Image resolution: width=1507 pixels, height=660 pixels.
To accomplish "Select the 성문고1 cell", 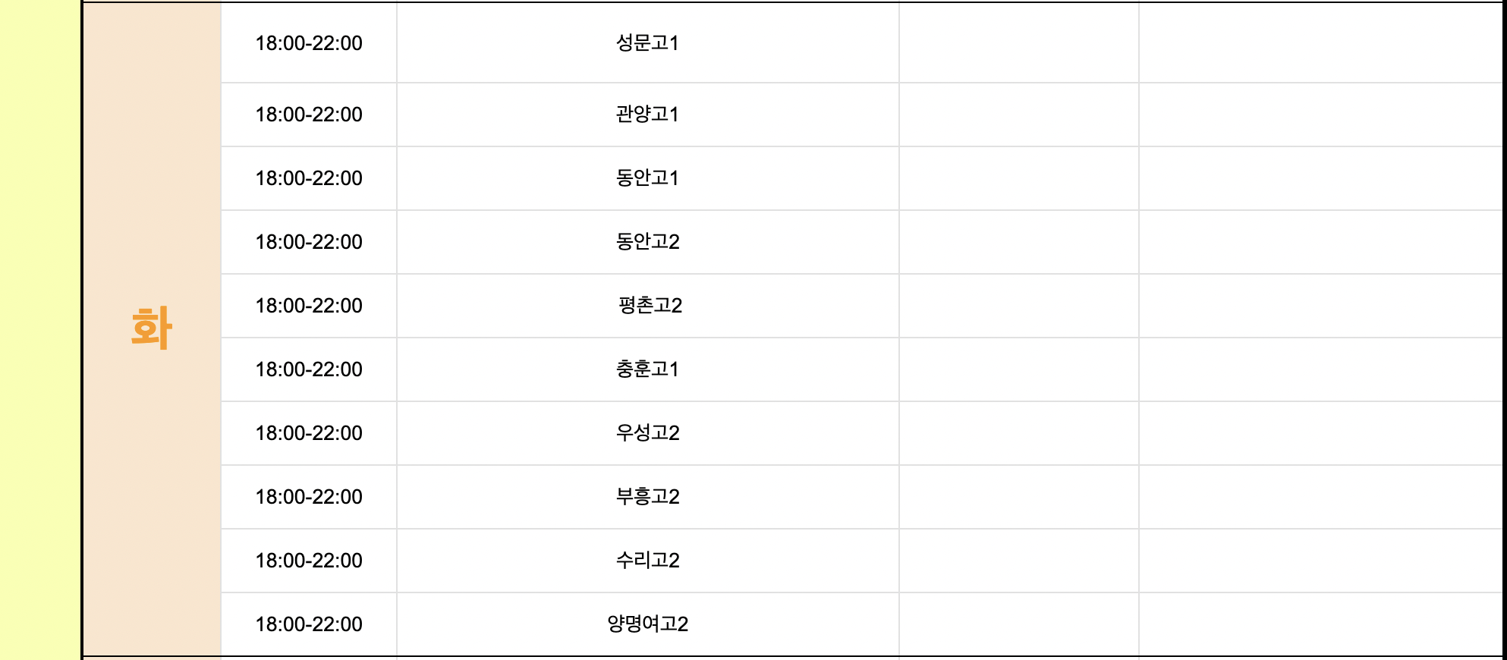I will point(647,42).
